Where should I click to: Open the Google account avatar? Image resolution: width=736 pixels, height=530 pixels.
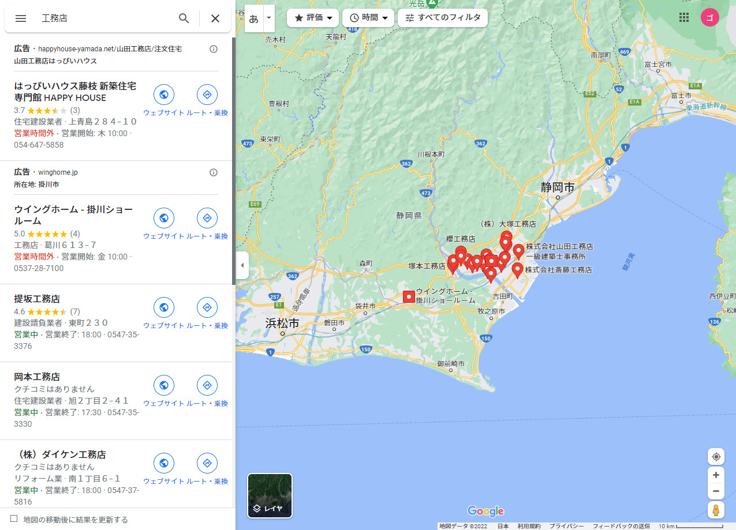710,17
